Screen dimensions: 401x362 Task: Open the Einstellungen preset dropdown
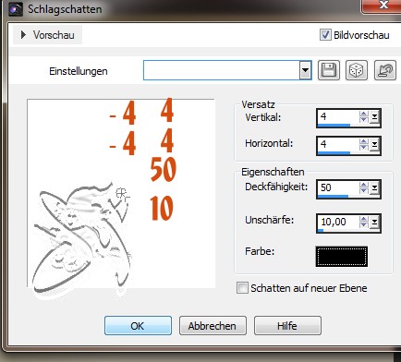pyautogui.click(x=305, y=70)
